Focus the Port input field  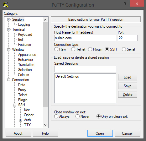[x=128, y=38]
